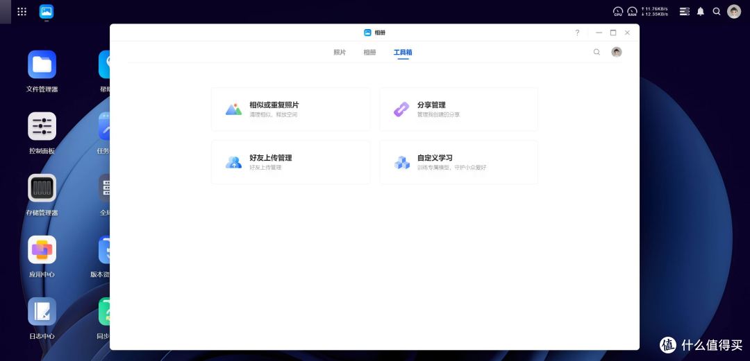
Task: Search inside the Photos window
Action: pos(597,52)
